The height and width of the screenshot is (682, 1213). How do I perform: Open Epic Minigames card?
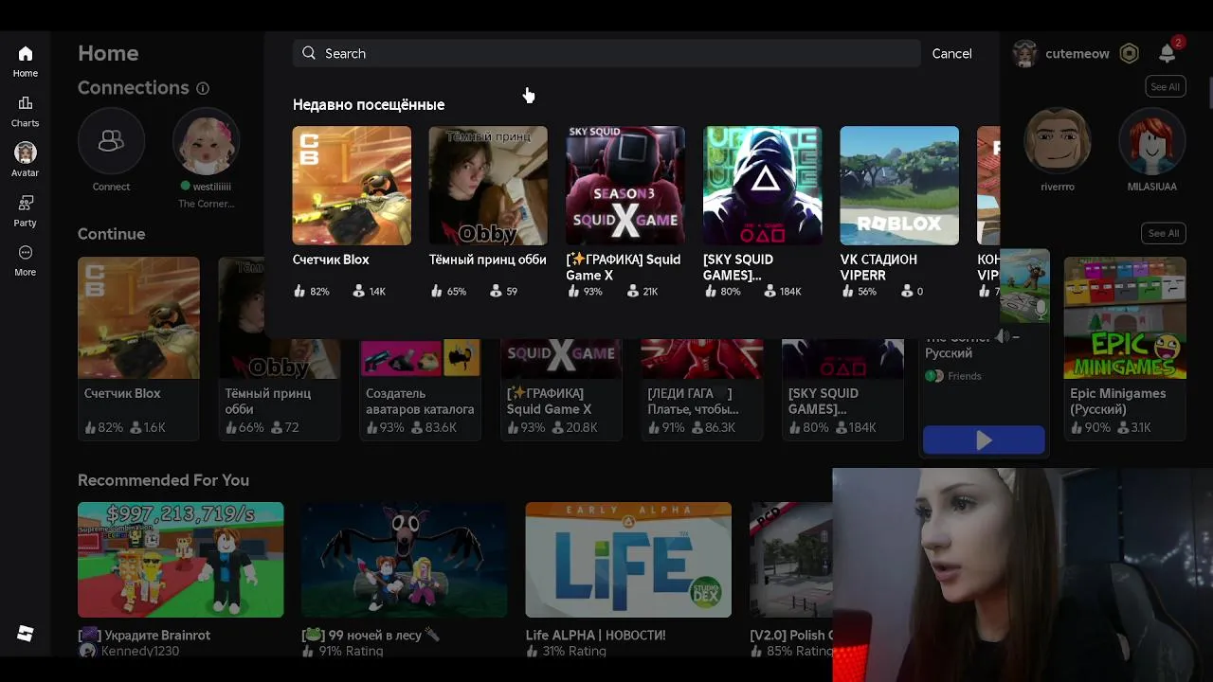coord(1125,348)
